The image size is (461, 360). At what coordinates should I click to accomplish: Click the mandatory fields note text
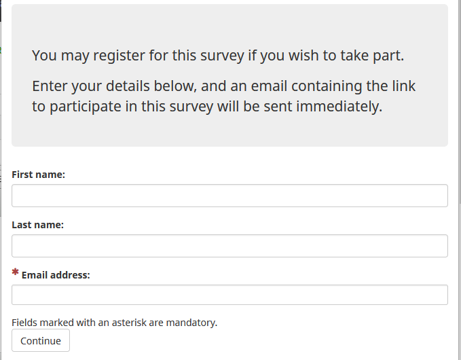pos(114,323)
